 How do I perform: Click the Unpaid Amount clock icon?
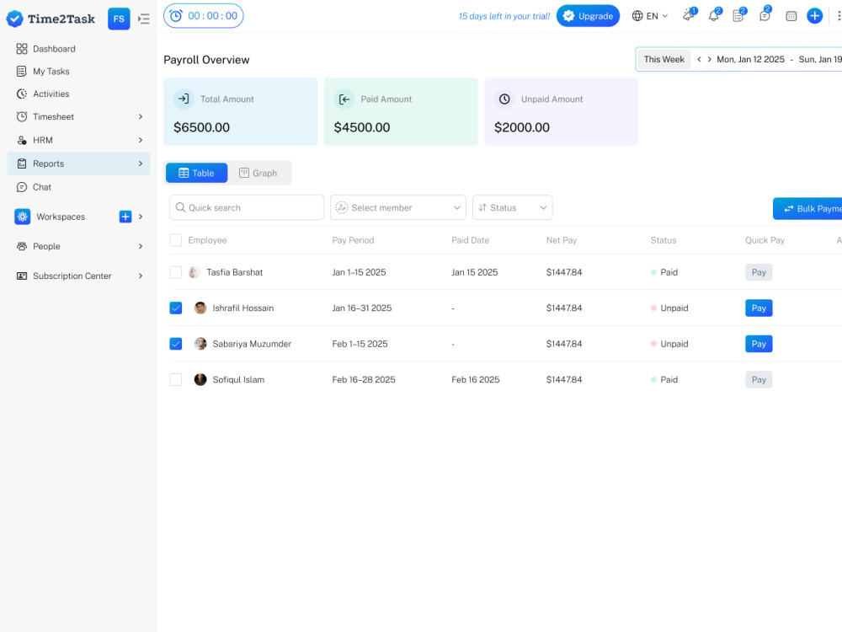(504, 99)
